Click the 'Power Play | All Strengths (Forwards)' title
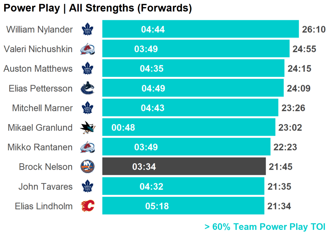The image size is (329, 235). pyautogui.click(x=98, y=8)
